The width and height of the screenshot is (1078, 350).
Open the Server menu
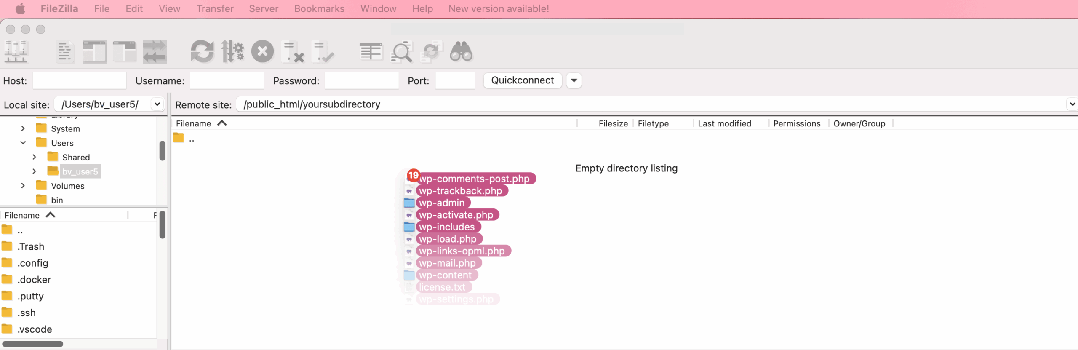[x=264, y=8]
